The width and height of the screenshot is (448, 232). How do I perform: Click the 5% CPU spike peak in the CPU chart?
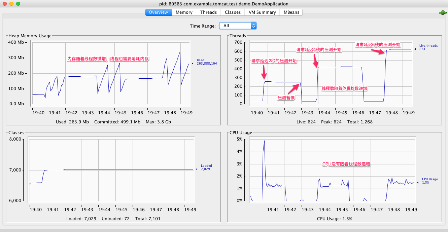click(x=264, y=141)
